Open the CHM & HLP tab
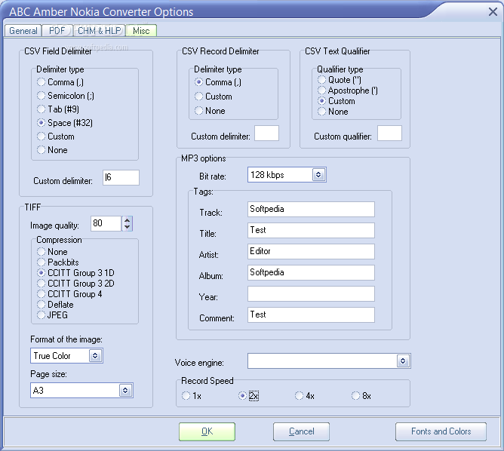Viewport: 504px width, 451px height. [x=100, y=31]
